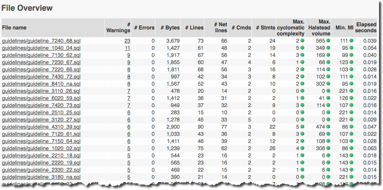
Task: Click green Halstead volume dot showing 565
Action: click(328, 41)
